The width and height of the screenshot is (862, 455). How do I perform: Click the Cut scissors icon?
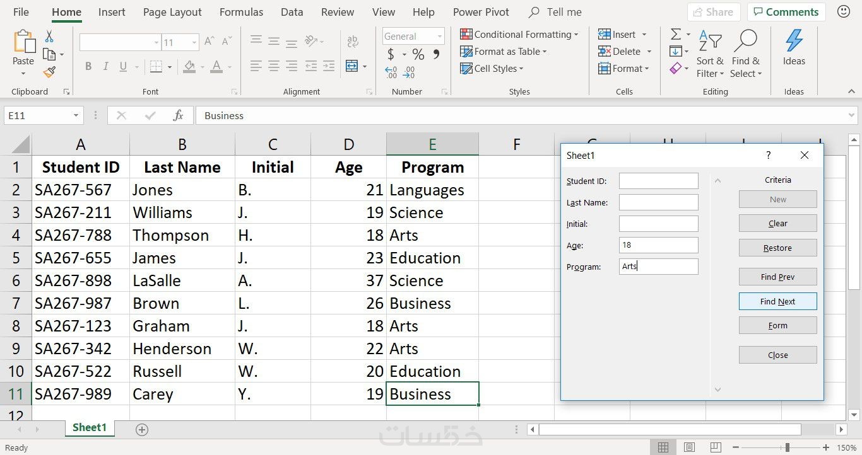point(49,37)
